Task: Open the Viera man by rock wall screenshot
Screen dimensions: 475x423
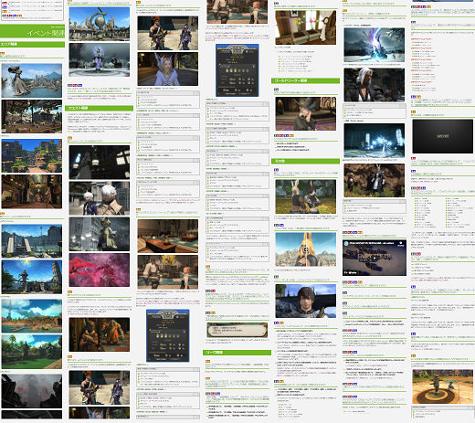Action: [375, 180]
